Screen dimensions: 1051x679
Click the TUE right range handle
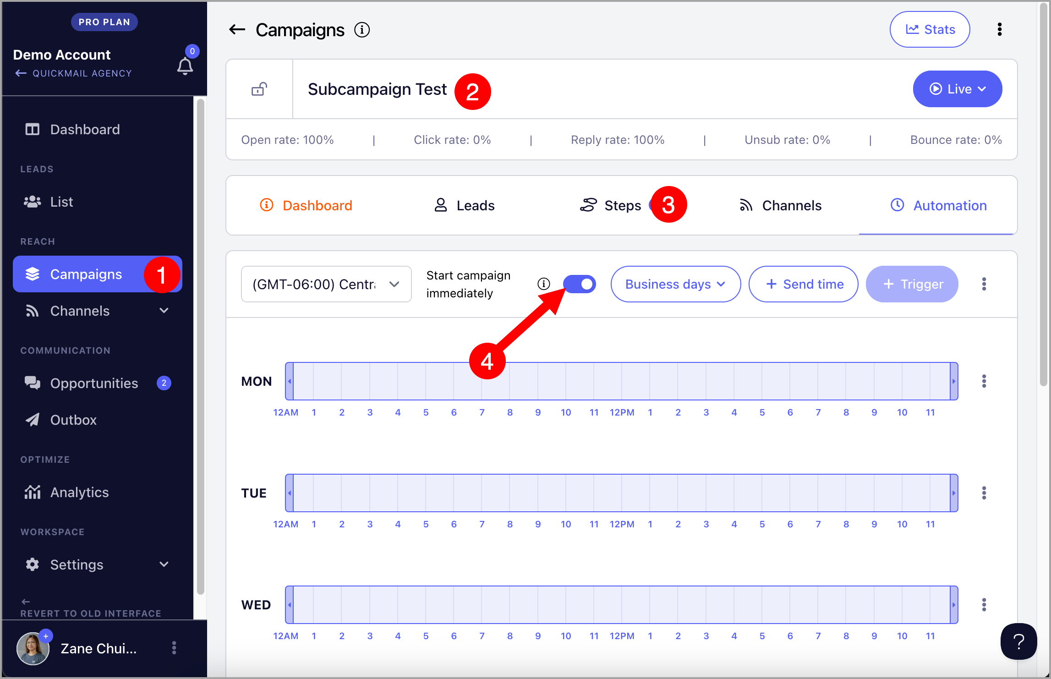pos(954,493)
